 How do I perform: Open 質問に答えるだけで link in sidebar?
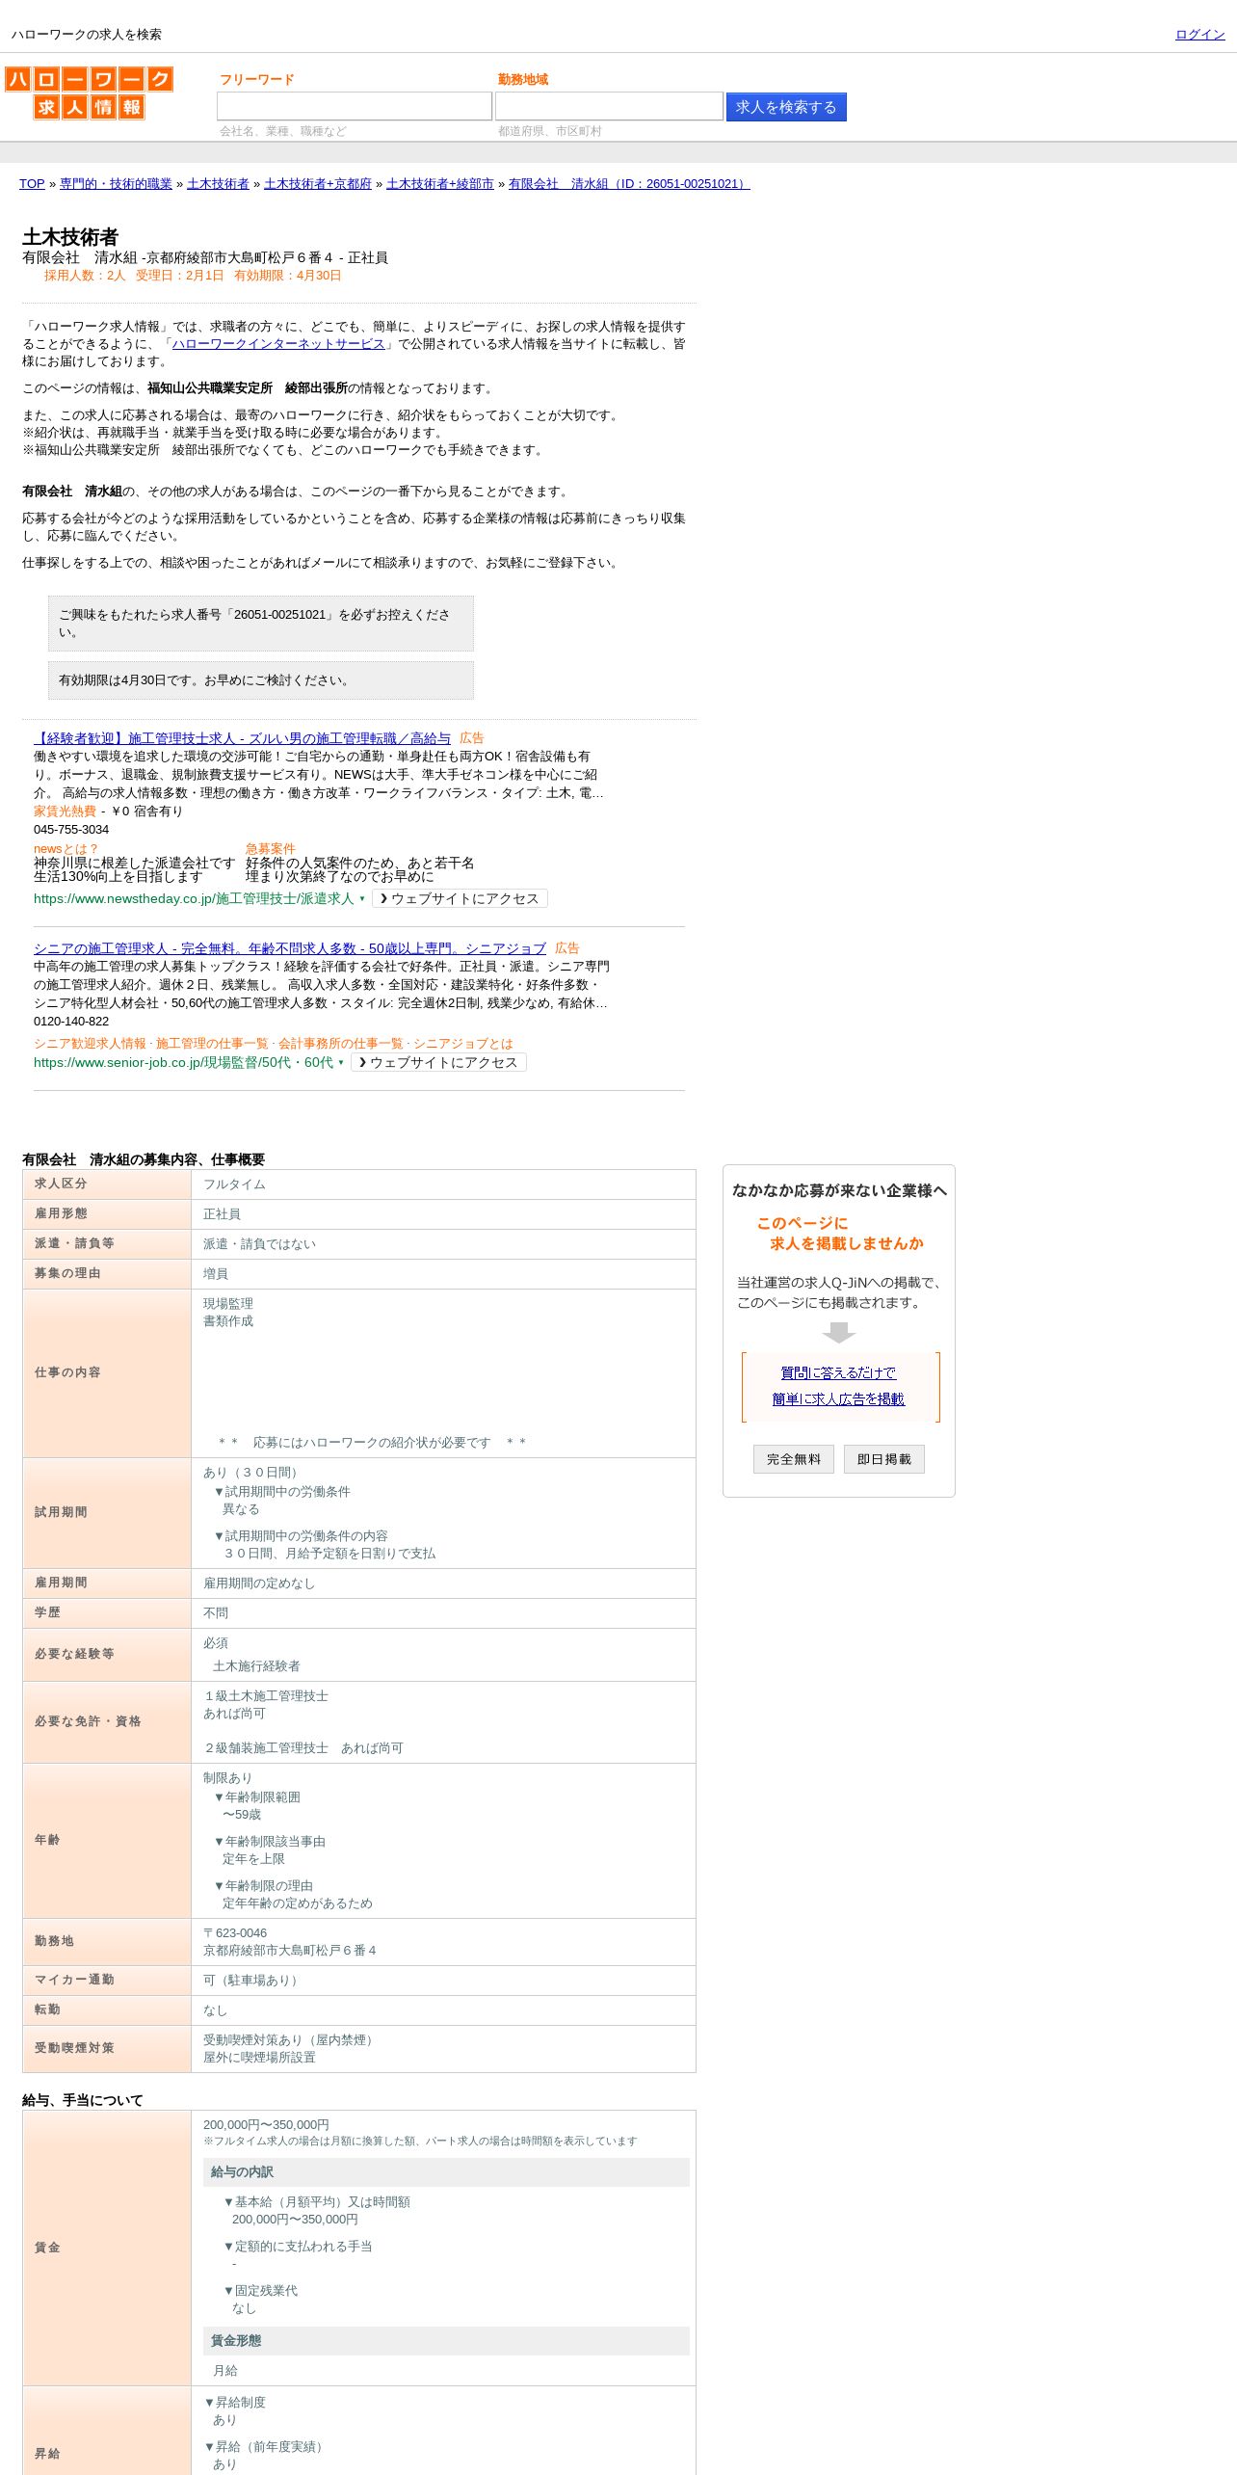point(838,1373)
